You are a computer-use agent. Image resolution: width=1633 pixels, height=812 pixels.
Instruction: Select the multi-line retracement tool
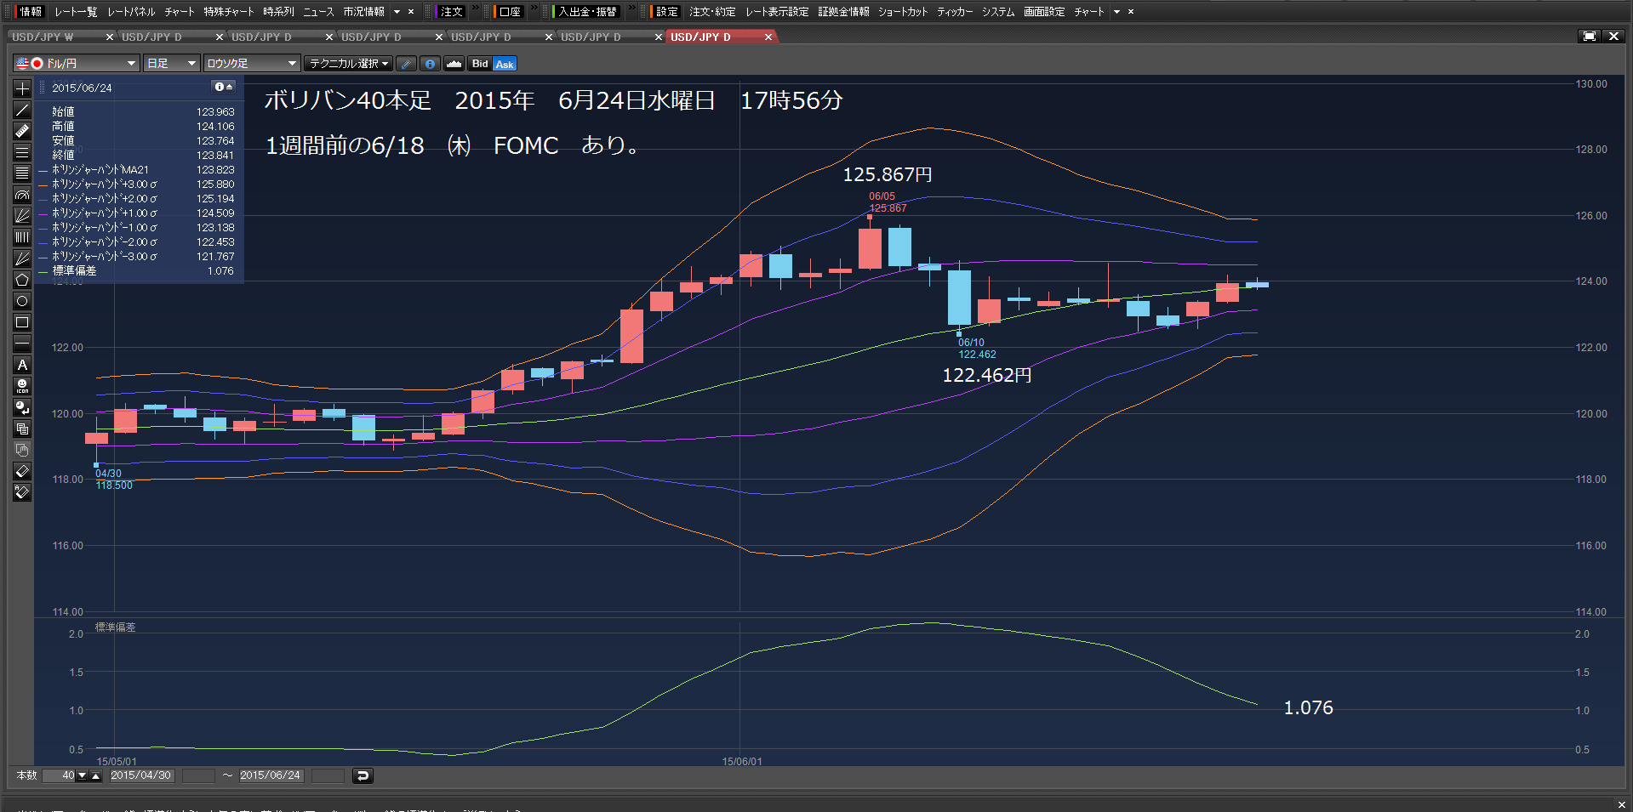coord(22,173)
